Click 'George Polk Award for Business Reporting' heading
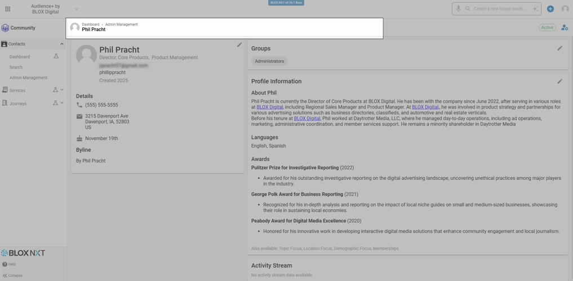Viewport: 573px width, 281px height. click(297, 194)
